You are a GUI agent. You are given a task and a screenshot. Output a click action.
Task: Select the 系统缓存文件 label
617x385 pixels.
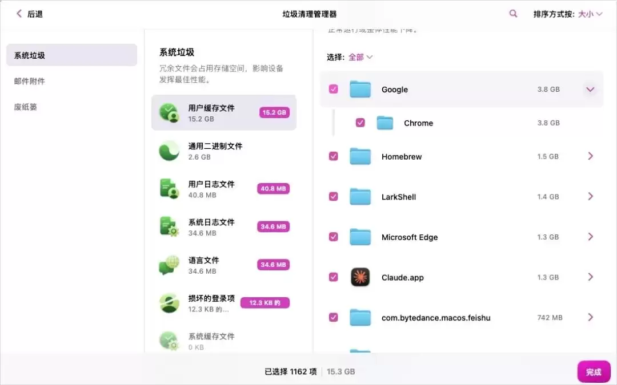point(211,337)
